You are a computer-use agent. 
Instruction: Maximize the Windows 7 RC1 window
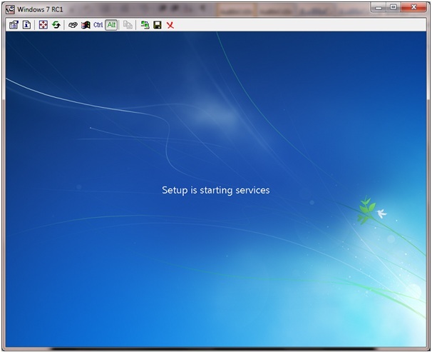point(394,7)
